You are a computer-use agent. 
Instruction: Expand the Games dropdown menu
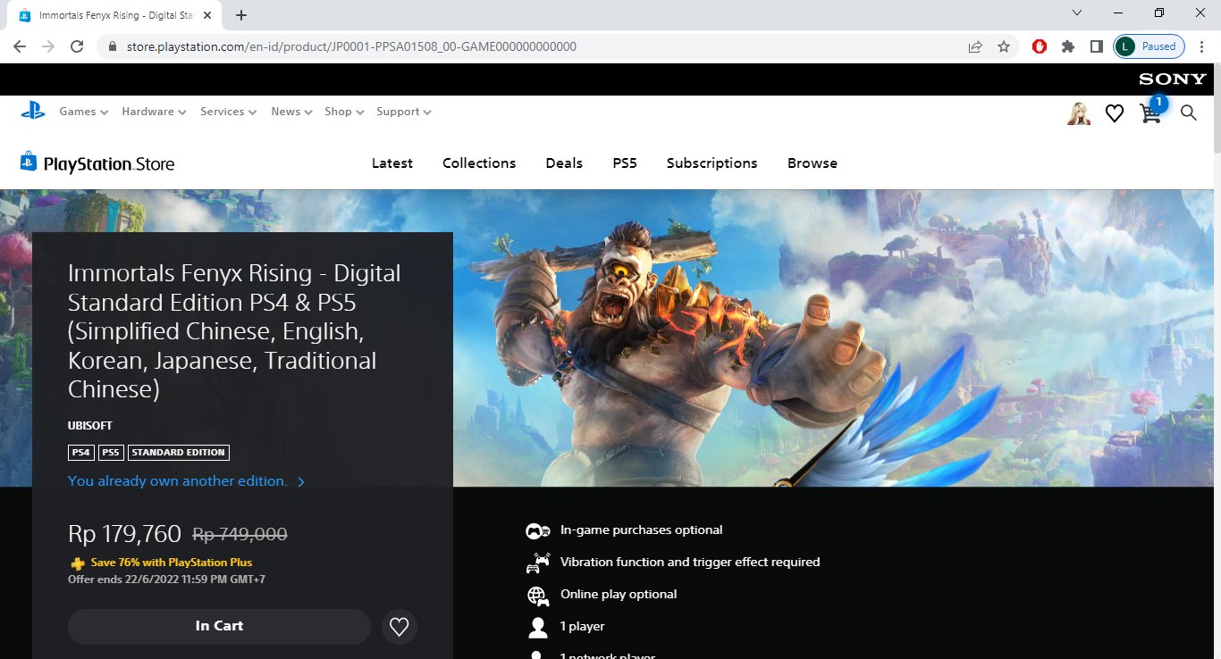tap(84, 112)
